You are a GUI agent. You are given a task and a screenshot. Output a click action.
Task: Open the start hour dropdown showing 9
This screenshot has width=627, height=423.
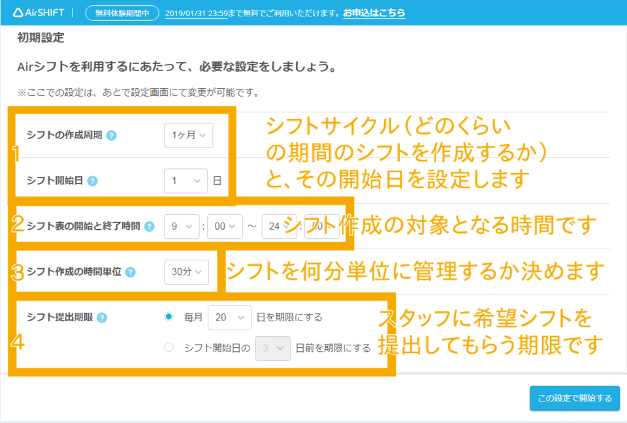click(x=182, y=227)
